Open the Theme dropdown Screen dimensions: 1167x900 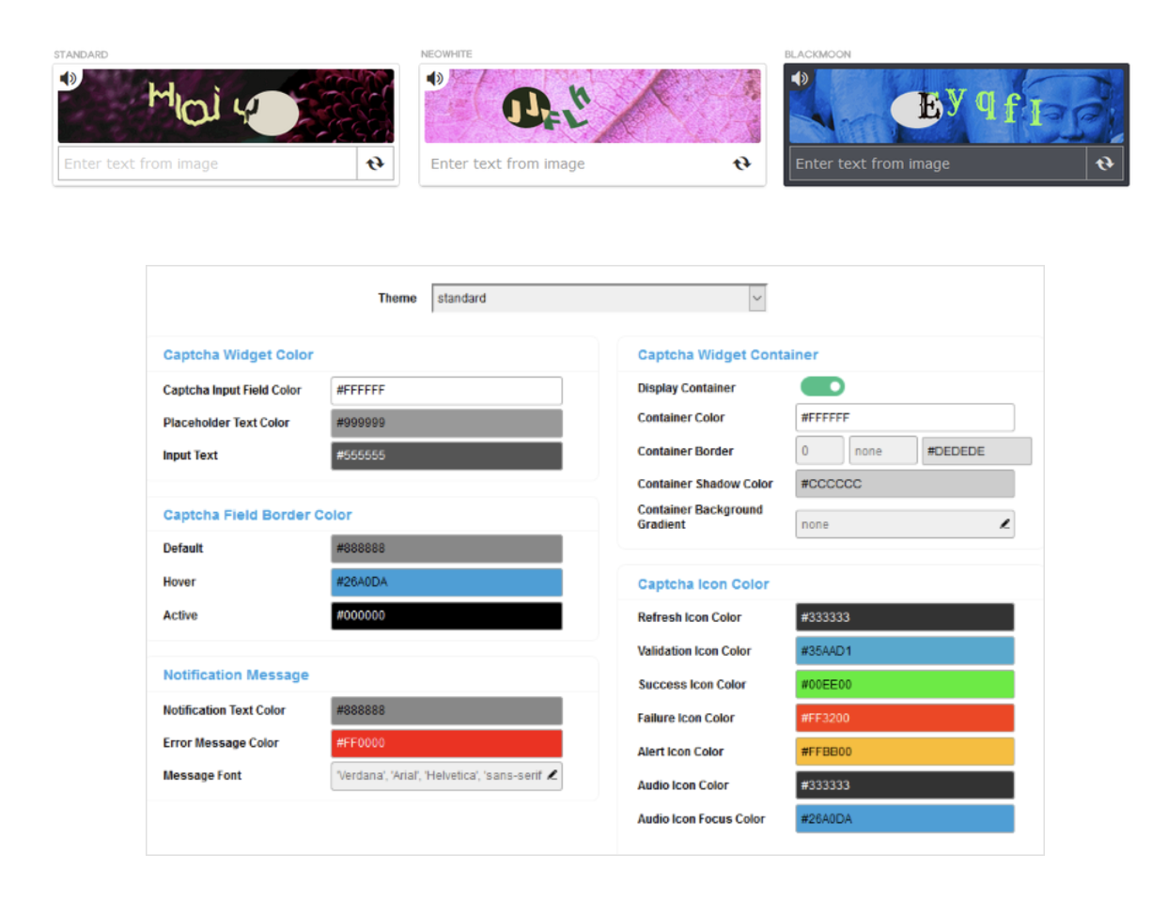click(x=599, y=298)
